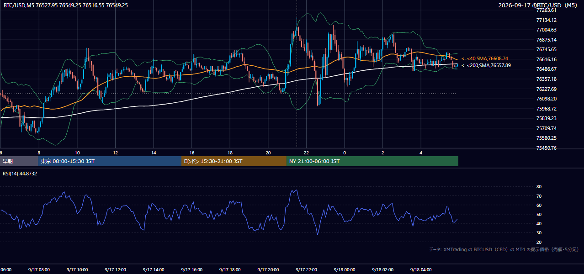Select the 9/17 16:00 time label

pos(191,269)
